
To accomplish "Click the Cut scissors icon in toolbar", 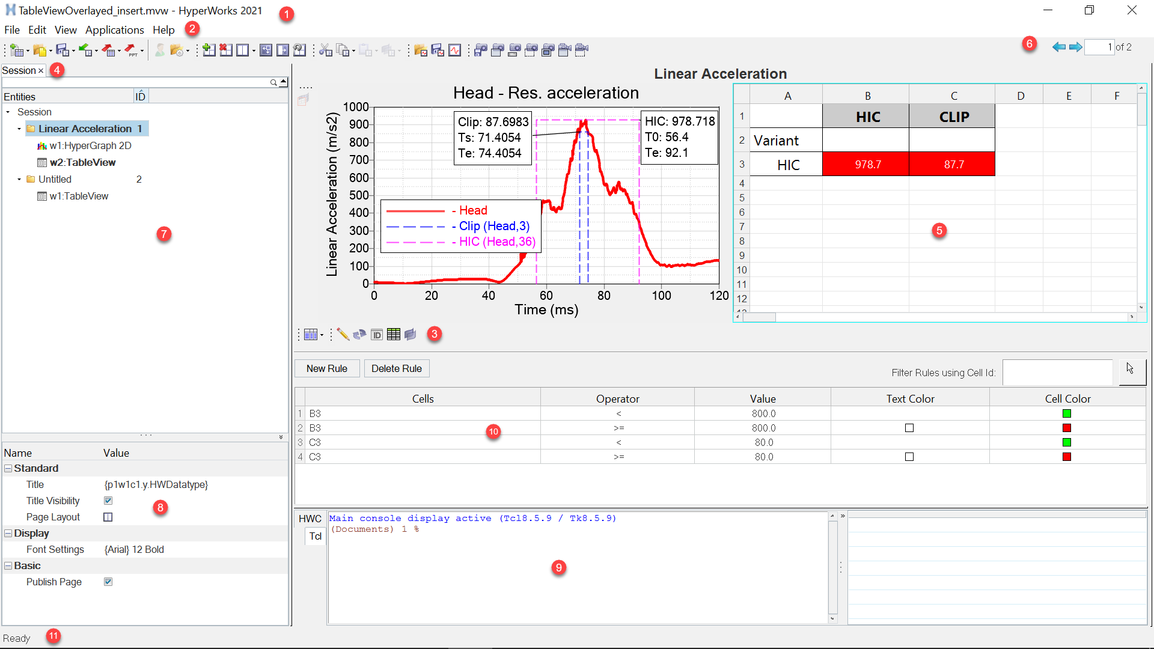I will [325, 50].
